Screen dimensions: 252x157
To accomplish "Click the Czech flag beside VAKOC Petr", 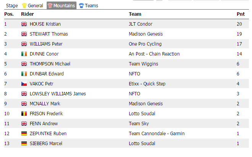I will coord(24,84).
